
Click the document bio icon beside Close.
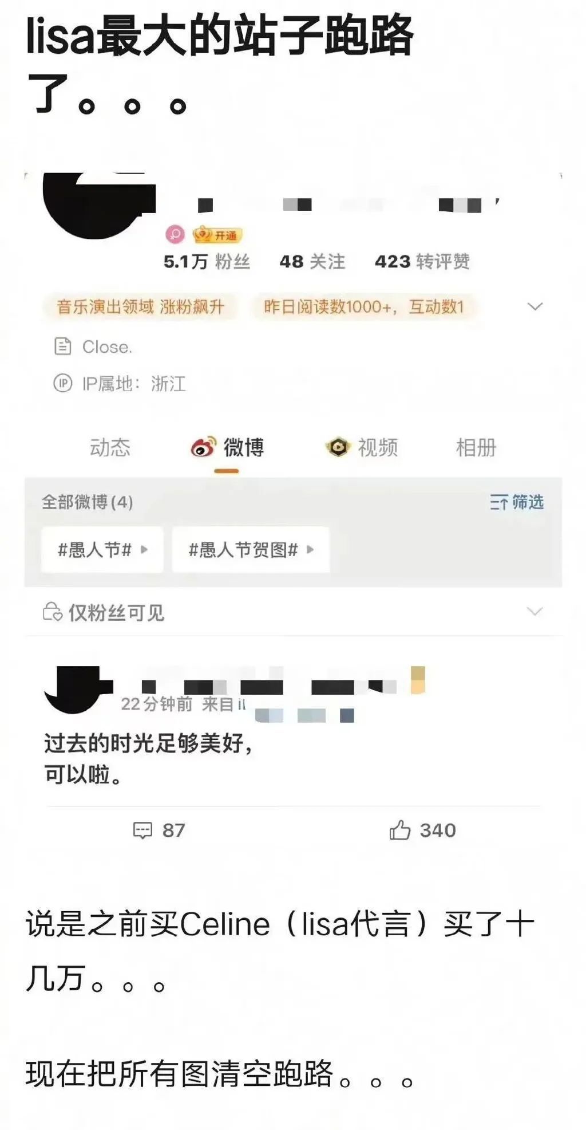(x=62, y=347)
